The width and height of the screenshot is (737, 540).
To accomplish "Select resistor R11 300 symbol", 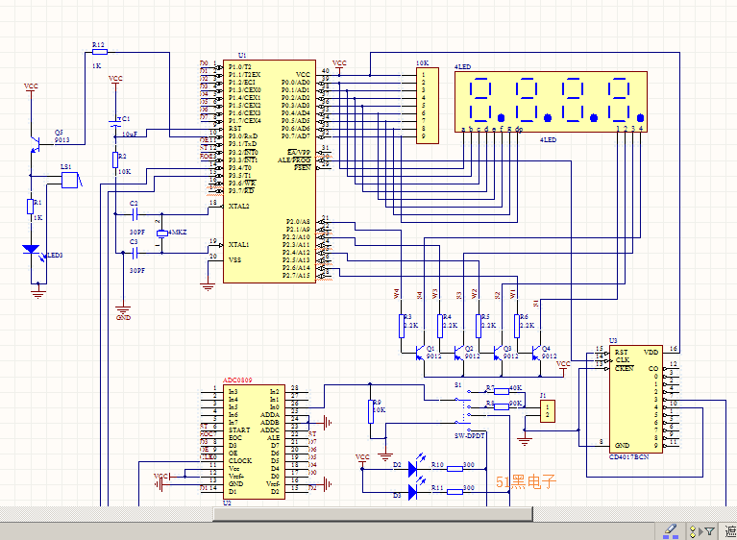I will pyautogui.click(x=454, y=492).
